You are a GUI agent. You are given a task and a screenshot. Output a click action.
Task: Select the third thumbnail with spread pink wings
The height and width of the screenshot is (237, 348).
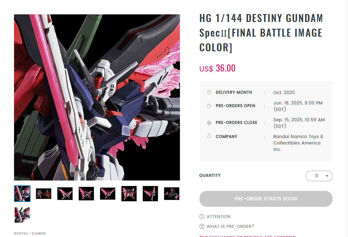click(65, 194)
